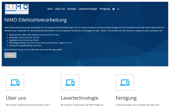Click the Fertigung section heading

click(x=126, y=98)
